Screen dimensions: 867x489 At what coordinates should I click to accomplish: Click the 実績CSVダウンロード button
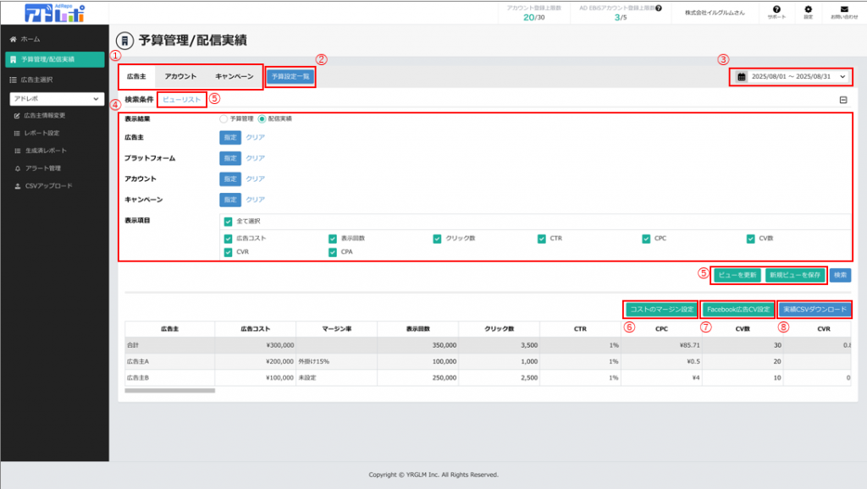pos(814,309)
